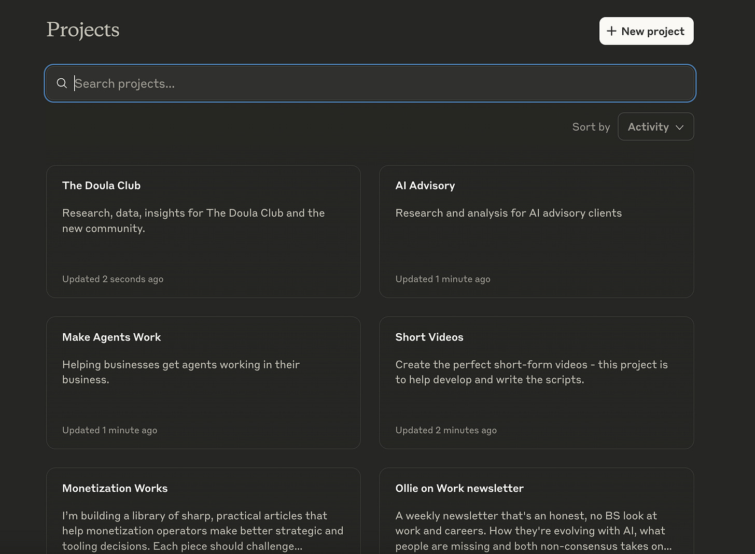Viewport: 755px width, 554px height.
Task: Click 'Research and analysis for AI advisory clients'
Action: 508,213
